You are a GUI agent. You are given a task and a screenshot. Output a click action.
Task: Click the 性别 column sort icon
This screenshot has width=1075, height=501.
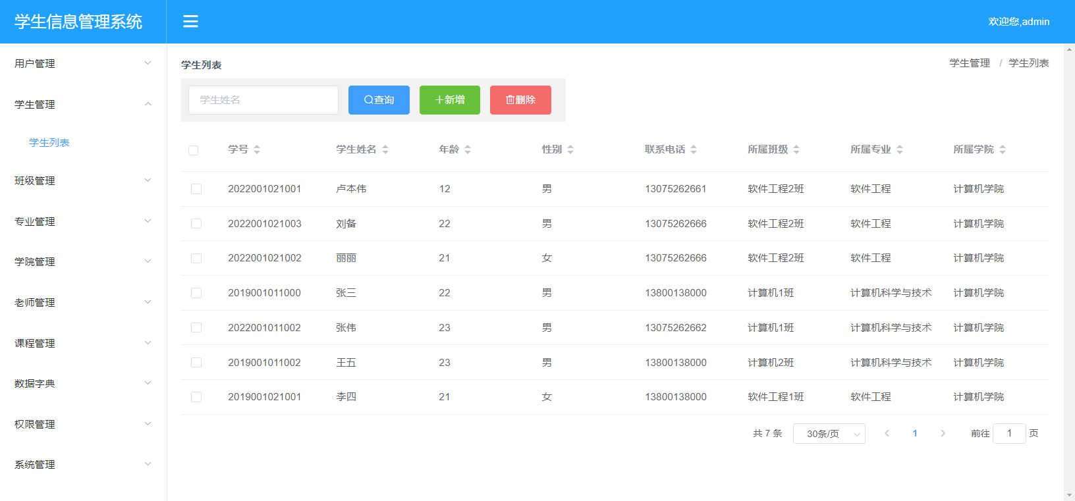(x=570, y=149)
